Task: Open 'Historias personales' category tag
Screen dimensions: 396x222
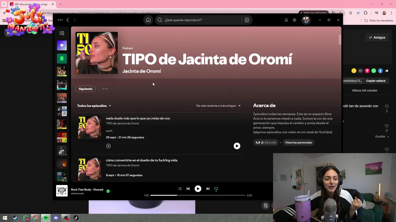Action: point(298,142)
